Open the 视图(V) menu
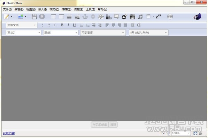Viewport: 208px width, 138px height. (31, 9)
